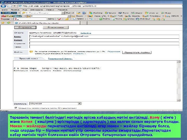Open the Сервис menu

tap(50, 10)
